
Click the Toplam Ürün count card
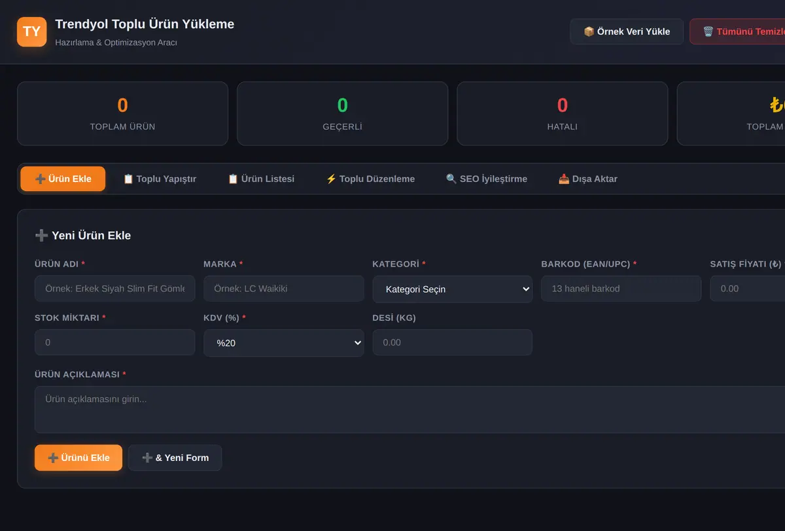point(122,113)
